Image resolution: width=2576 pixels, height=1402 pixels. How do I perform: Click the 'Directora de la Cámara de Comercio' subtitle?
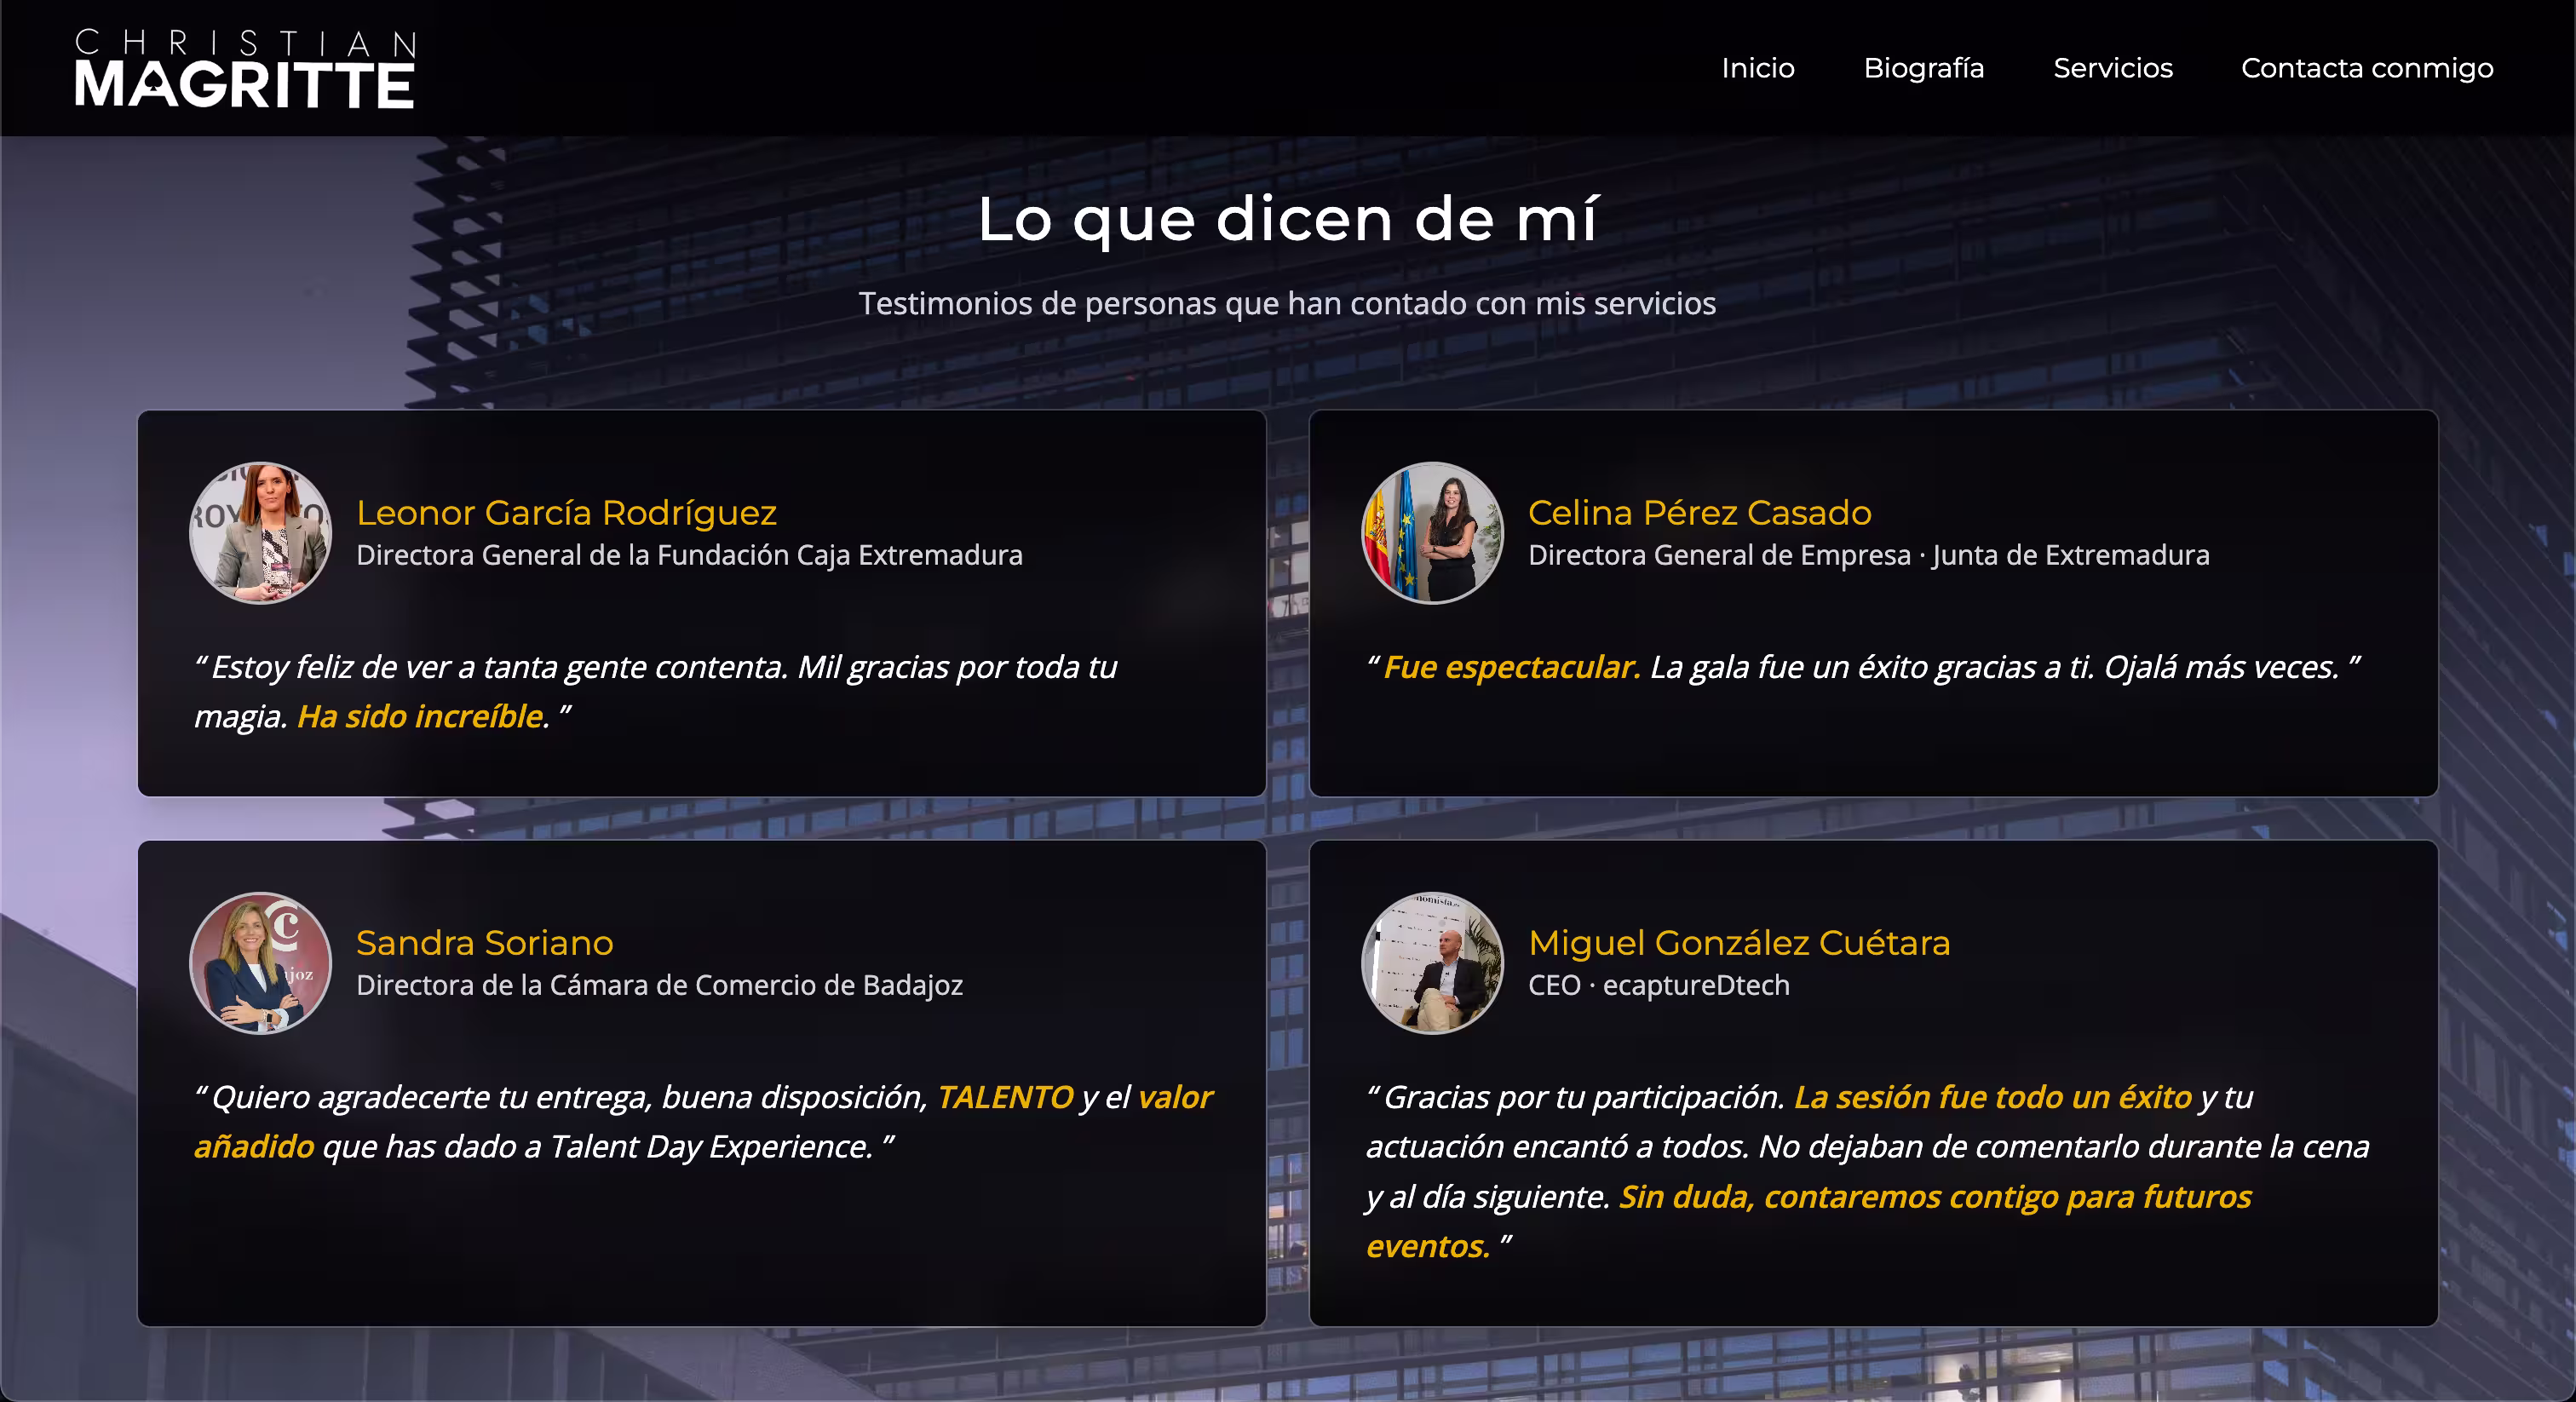[659, 985]
